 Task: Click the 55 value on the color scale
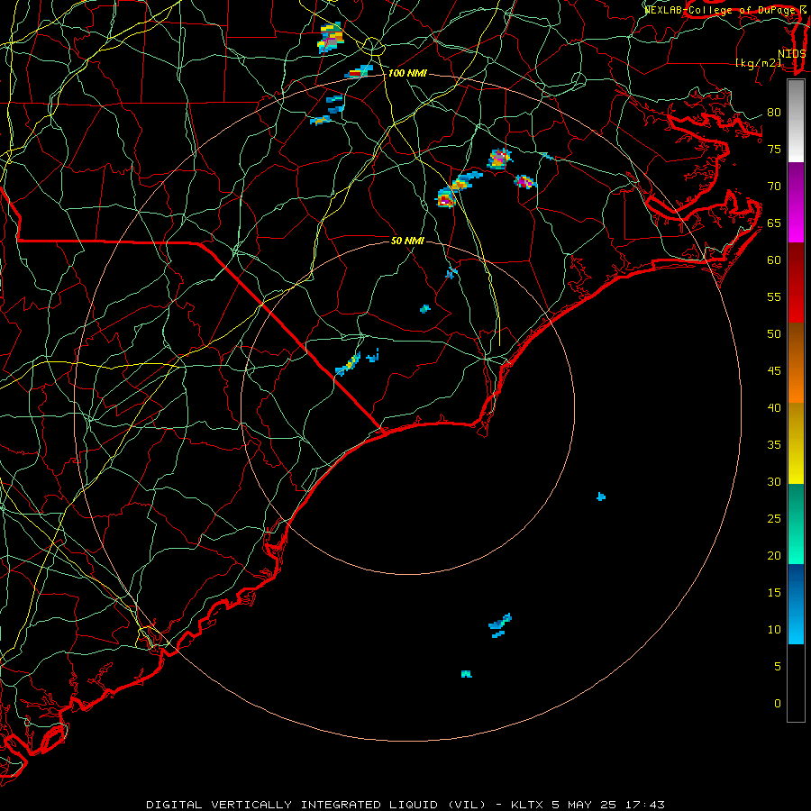pyautogui.click(x=774, y=296)
